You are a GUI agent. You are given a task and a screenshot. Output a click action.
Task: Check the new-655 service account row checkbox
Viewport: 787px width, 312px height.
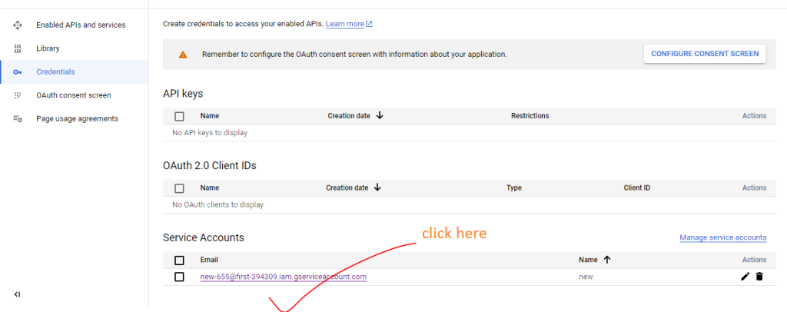[179, 277]
